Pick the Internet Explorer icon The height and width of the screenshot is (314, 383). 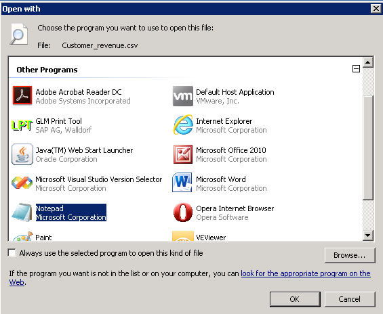pos(183,125)
